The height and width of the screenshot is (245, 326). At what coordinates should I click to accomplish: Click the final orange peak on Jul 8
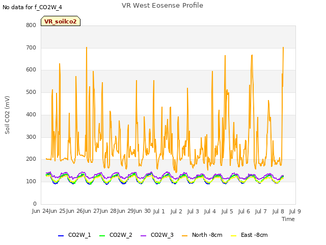tap(283, 48)
